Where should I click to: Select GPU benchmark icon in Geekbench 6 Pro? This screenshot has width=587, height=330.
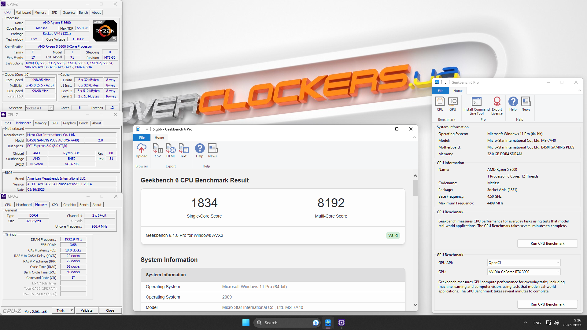(x=453, y=104)
